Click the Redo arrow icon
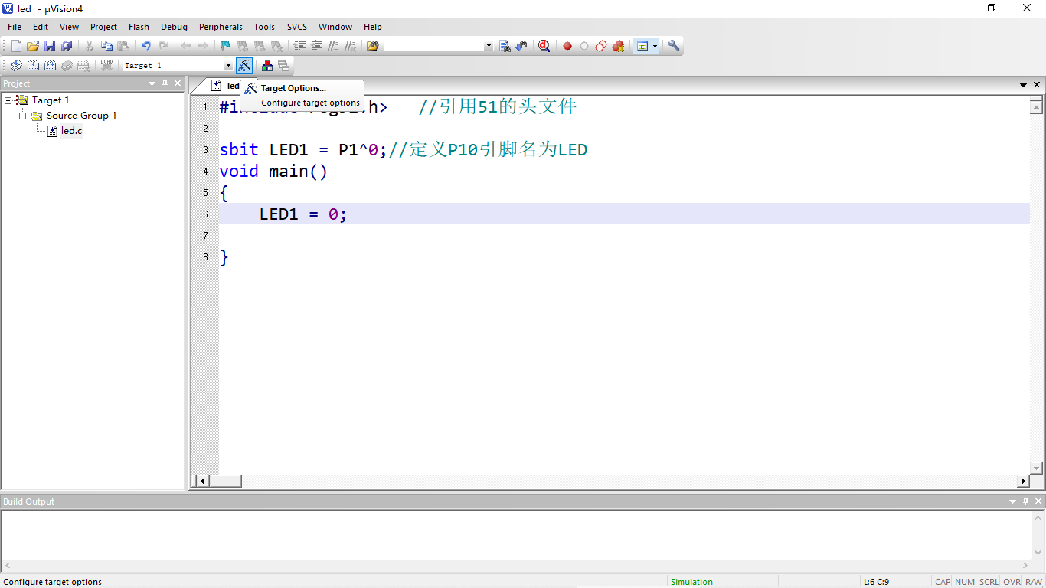Screen dimensions: 1046x588 (163, 46)
